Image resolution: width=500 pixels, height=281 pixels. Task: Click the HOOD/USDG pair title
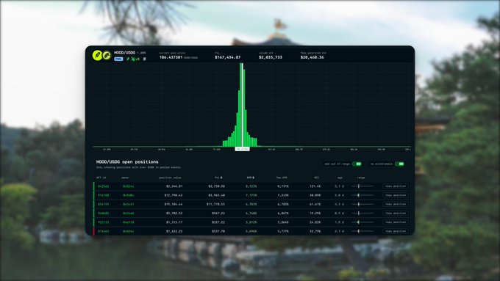click(125, 53)
